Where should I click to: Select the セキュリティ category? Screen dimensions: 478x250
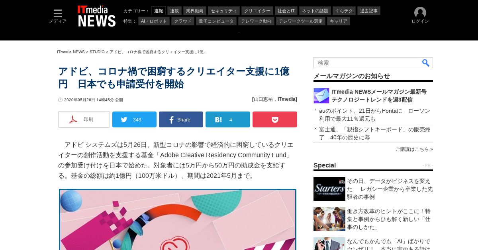coord(224,11)
